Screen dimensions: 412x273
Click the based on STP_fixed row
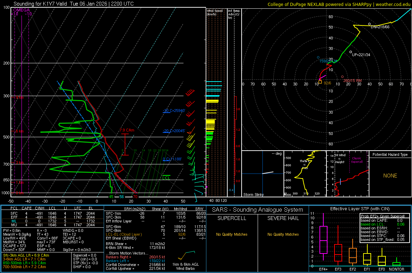pos(383,240)
